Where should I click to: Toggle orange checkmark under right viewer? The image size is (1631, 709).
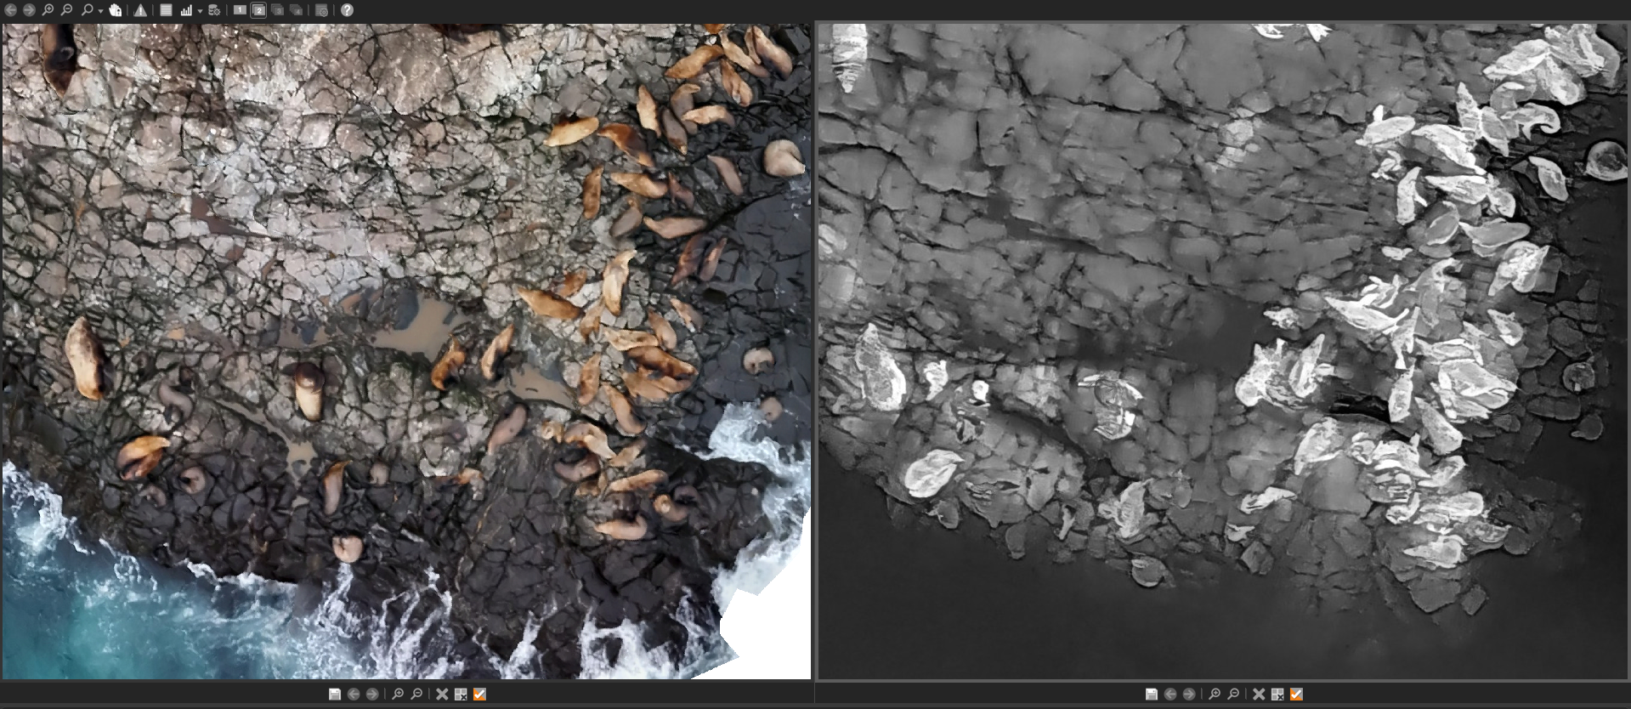click(1296, 695)
